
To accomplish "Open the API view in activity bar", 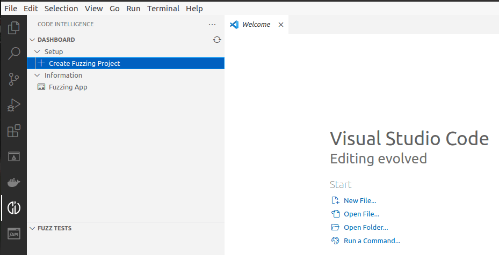I will [x=13, y=234].
